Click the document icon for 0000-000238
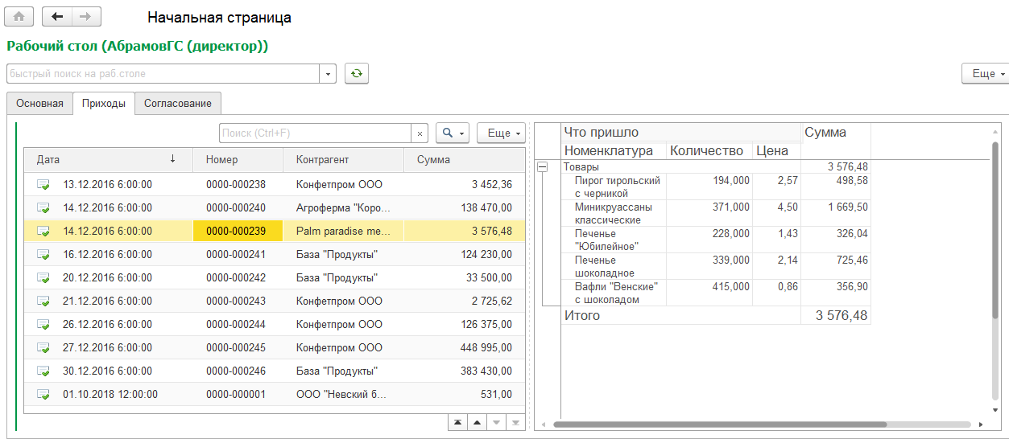This screenshot has width=1009, height=443. click(x=43, y=185)
